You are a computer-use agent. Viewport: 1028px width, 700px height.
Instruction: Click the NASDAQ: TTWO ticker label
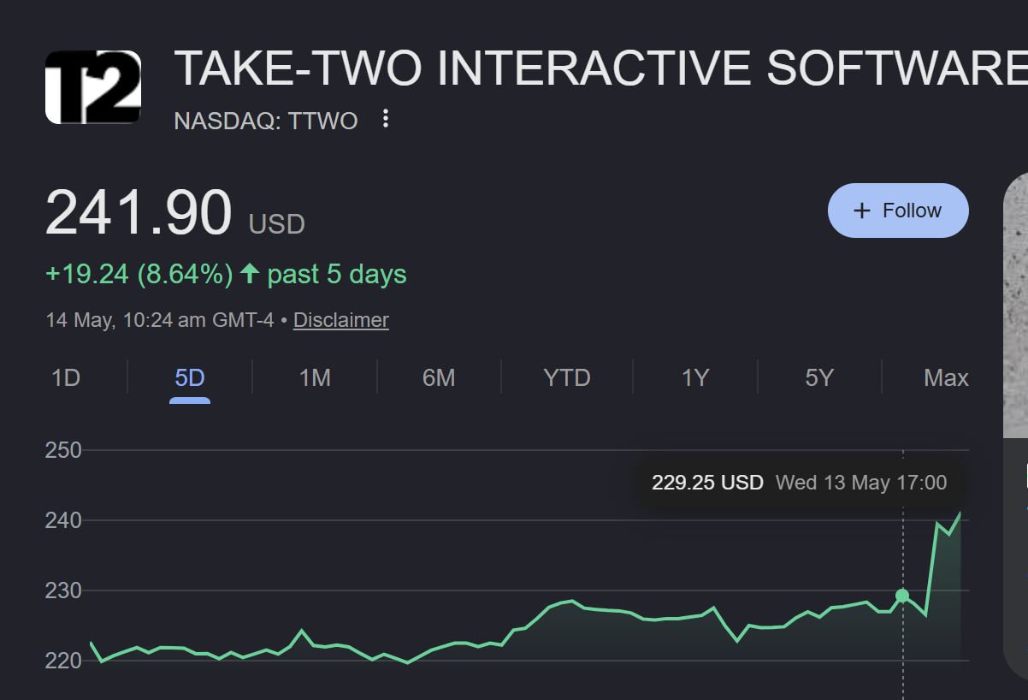coord(266,121)
